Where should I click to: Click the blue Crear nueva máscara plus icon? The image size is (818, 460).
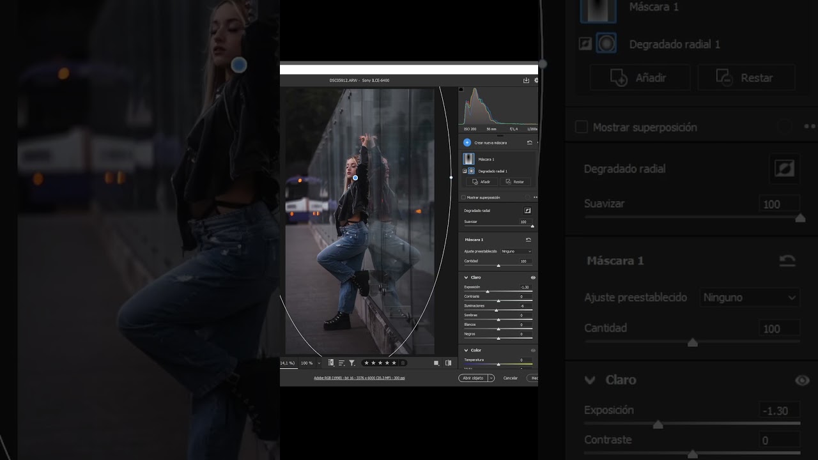pos(467,142)
